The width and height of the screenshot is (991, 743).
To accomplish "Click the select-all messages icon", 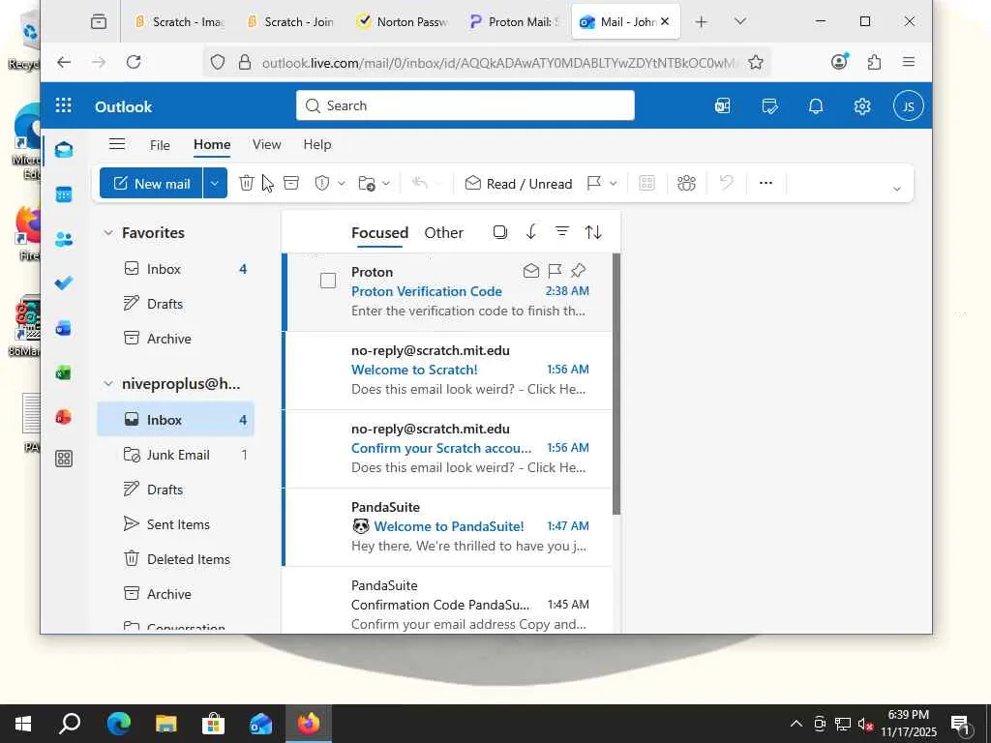I will point(500,232).
